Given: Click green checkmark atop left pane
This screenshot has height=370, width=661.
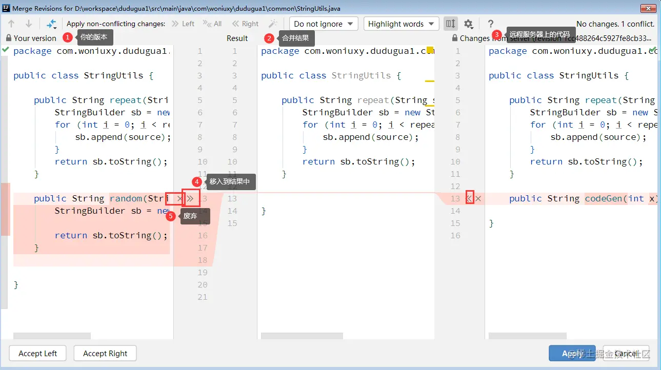Looking at the screenshot, I should coord(5,50).
